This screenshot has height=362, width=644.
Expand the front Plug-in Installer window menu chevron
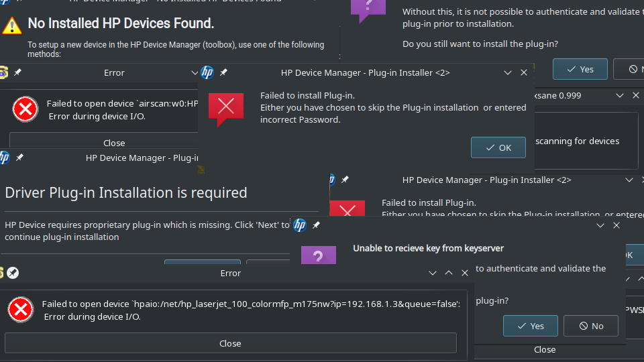coord(508,72)
